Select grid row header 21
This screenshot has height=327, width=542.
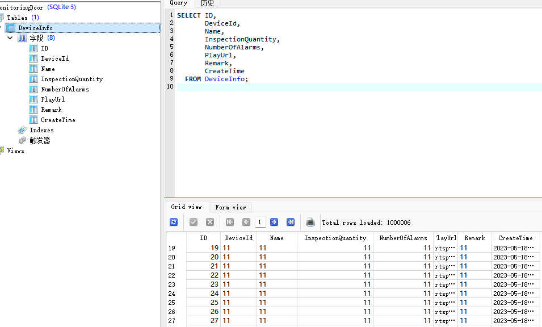coord(177,266)
